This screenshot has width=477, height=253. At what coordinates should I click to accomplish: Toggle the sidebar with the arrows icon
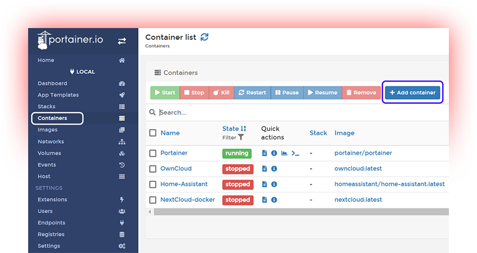point(122,41)
